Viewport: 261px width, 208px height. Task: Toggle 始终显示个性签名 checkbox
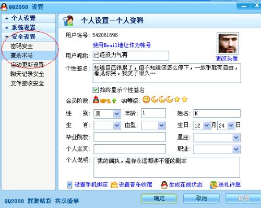pyautogui.click(x=96, y=90)
